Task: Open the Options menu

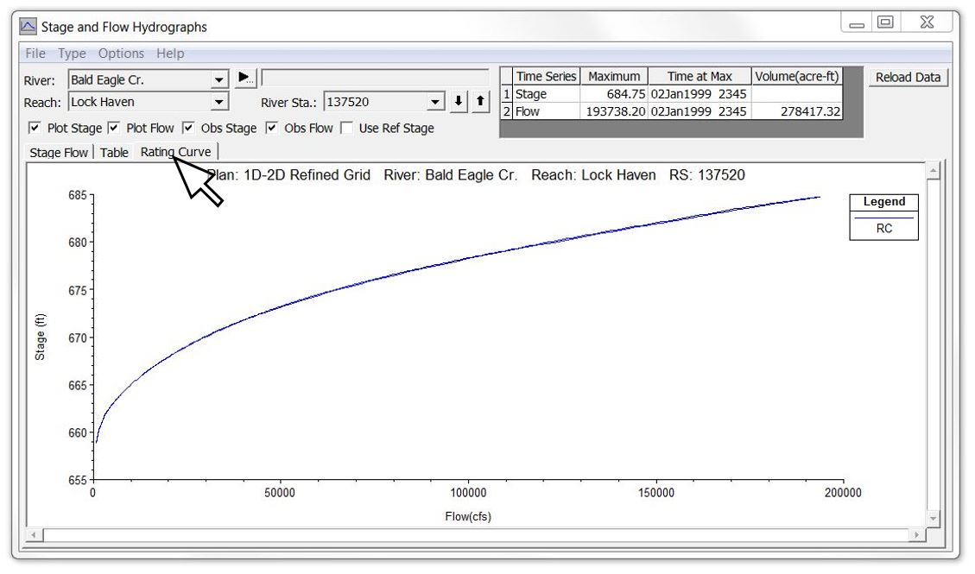Action: (x=121, y=54)
